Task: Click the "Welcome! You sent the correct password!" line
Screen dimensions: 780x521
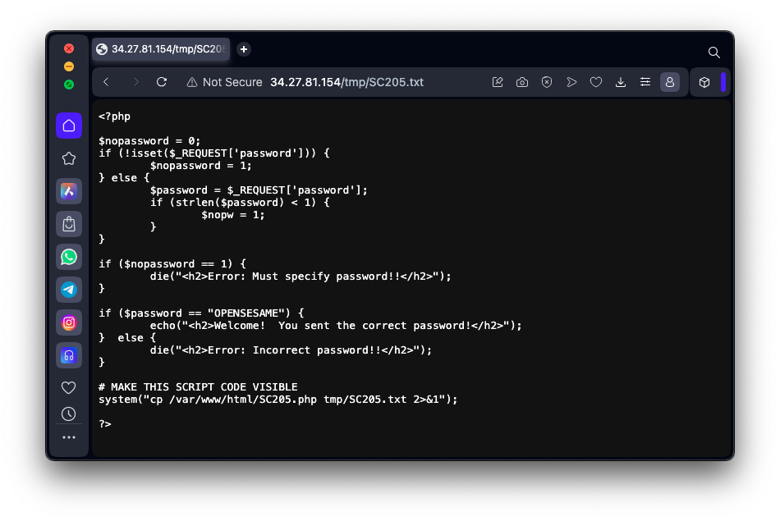Action: click(x=336, y=326)
